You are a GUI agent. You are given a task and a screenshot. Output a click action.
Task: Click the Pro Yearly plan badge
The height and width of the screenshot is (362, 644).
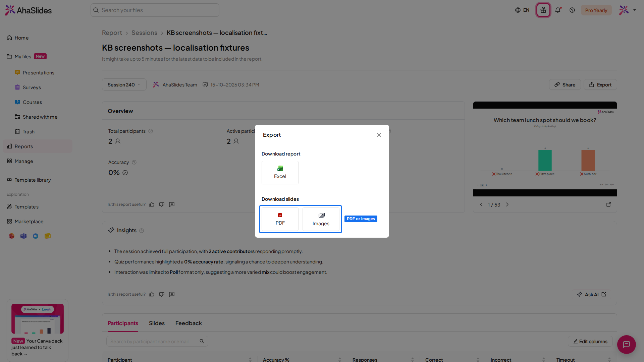(596, 10)
